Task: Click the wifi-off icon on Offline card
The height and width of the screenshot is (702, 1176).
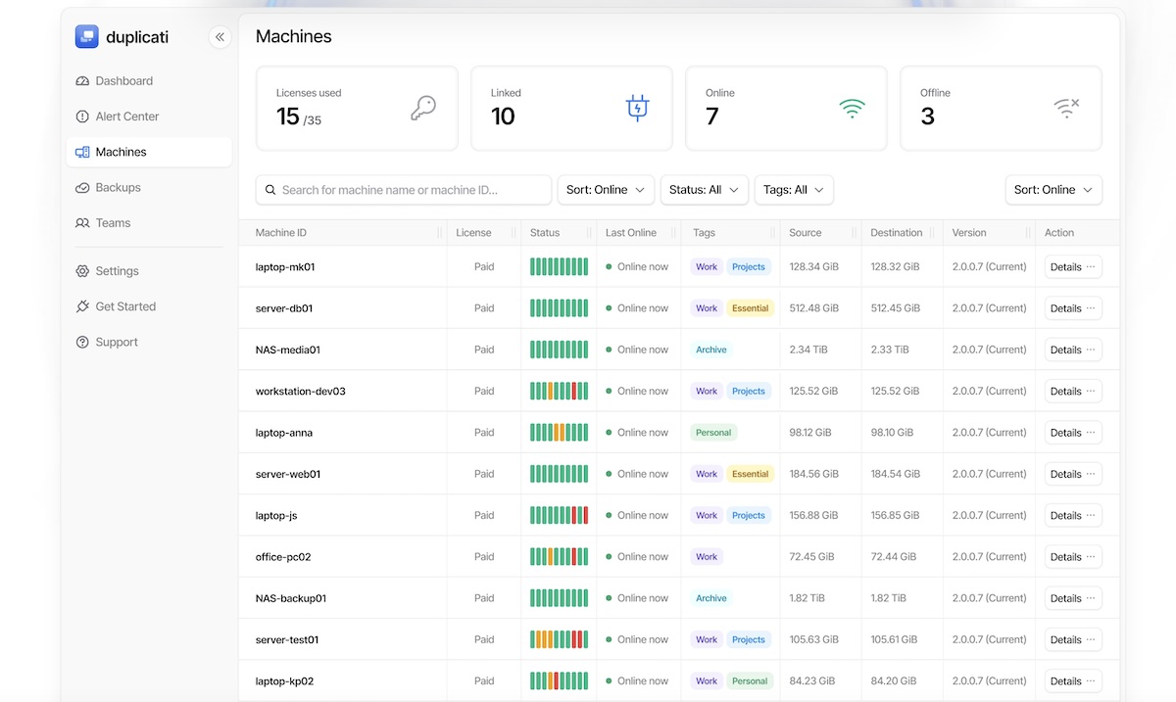Action: click(1066, 108)
